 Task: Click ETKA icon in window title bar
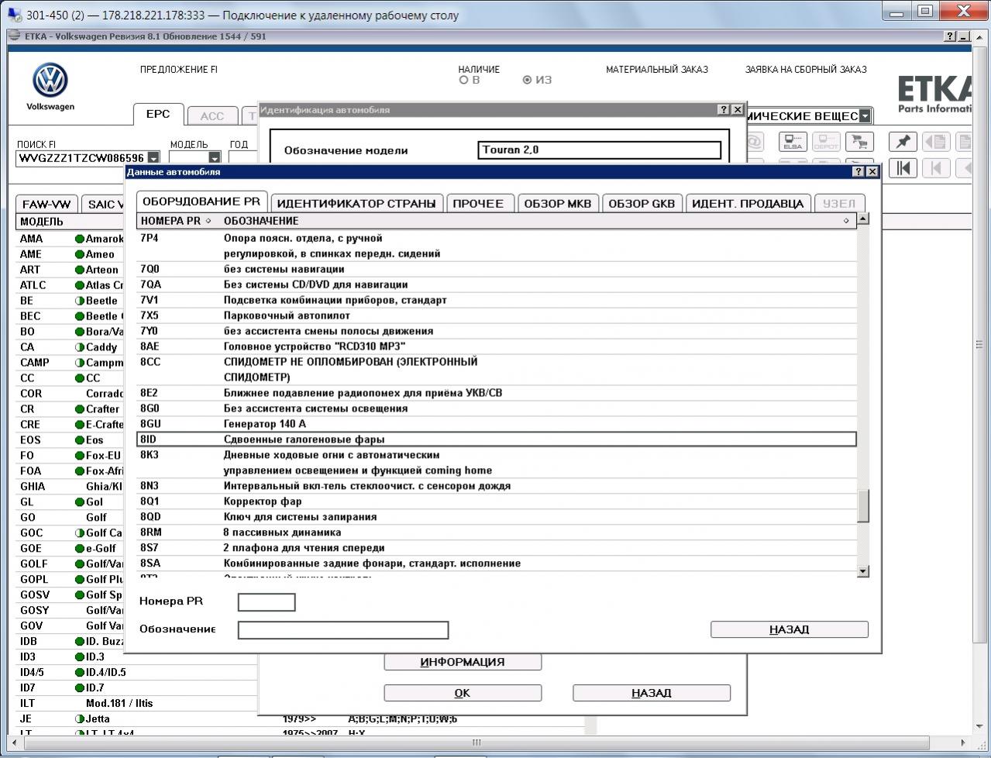click(x=14, y=36)
